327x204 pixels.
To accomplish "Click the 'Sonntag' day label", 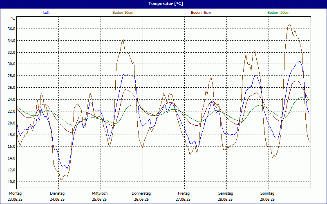I will pos(267,193).
